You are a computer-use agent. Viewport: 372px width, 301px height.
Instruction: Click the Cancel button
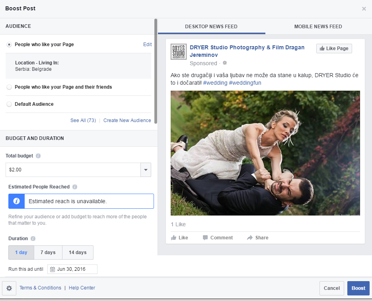[x=332, y=288]
